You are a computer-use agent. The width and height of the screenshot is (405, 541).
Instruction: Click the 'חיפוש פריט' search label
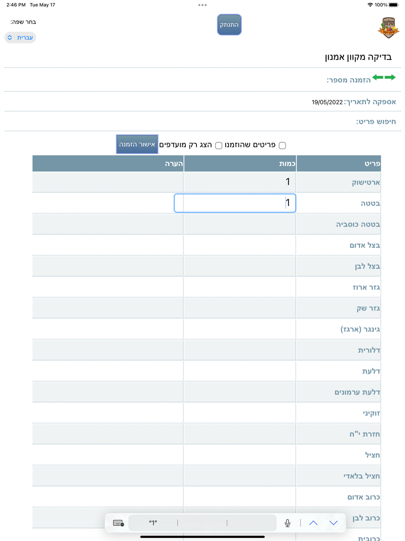pos(376,121)
